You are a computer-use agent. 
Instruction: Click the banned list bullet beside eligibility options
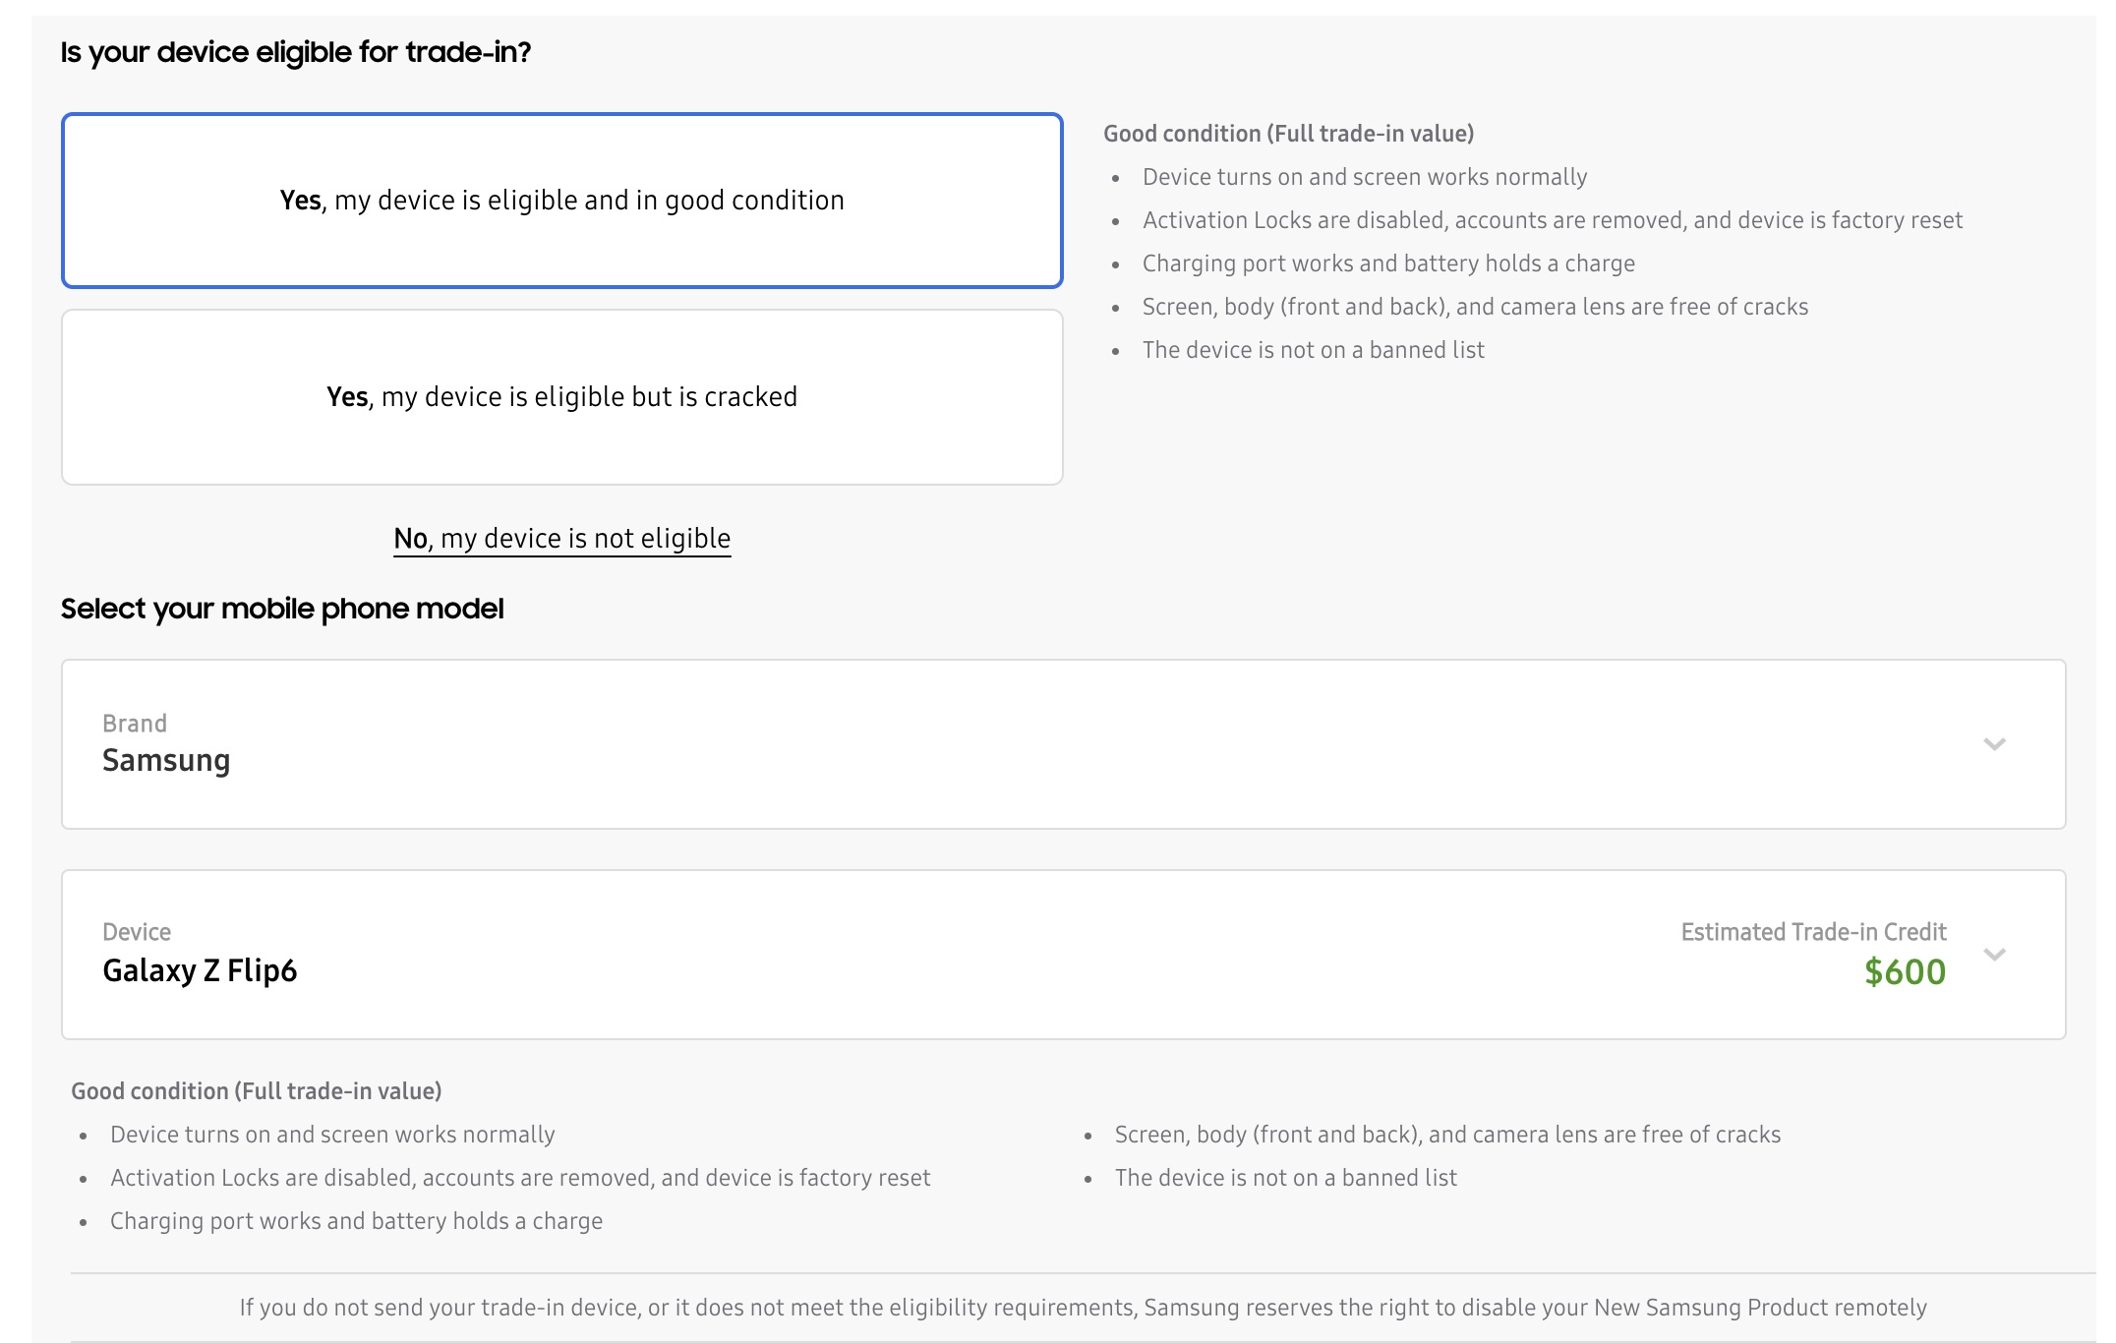(1313, 350)
